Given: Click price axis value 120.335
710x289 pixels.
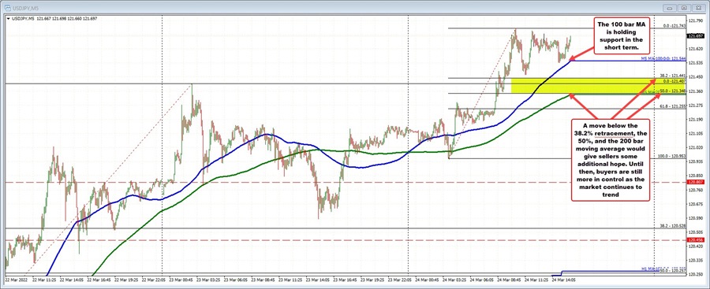Looking at the screenshot, I should [x=695, y=261].
